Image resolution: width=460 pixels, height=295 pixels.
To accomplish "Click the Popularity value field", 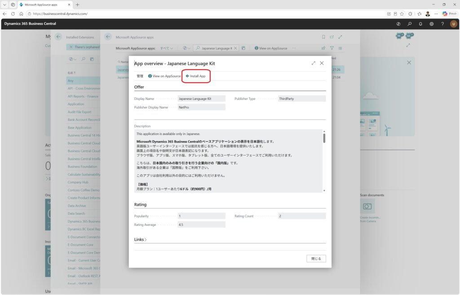I will [x=201, y=216].
